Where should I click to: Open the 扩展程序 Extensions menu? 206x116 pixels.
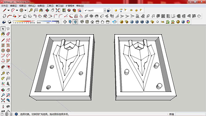tap(70, 6)
